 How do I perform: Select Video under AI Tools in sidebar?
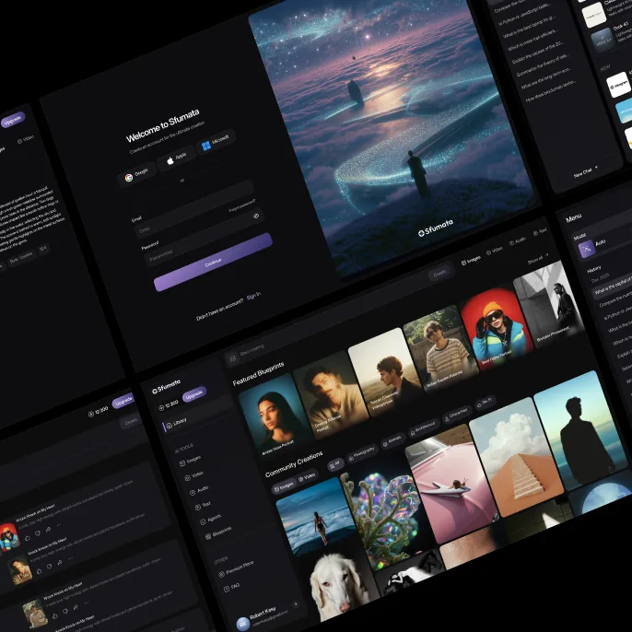pyautogui.click(x=193, y=475)
